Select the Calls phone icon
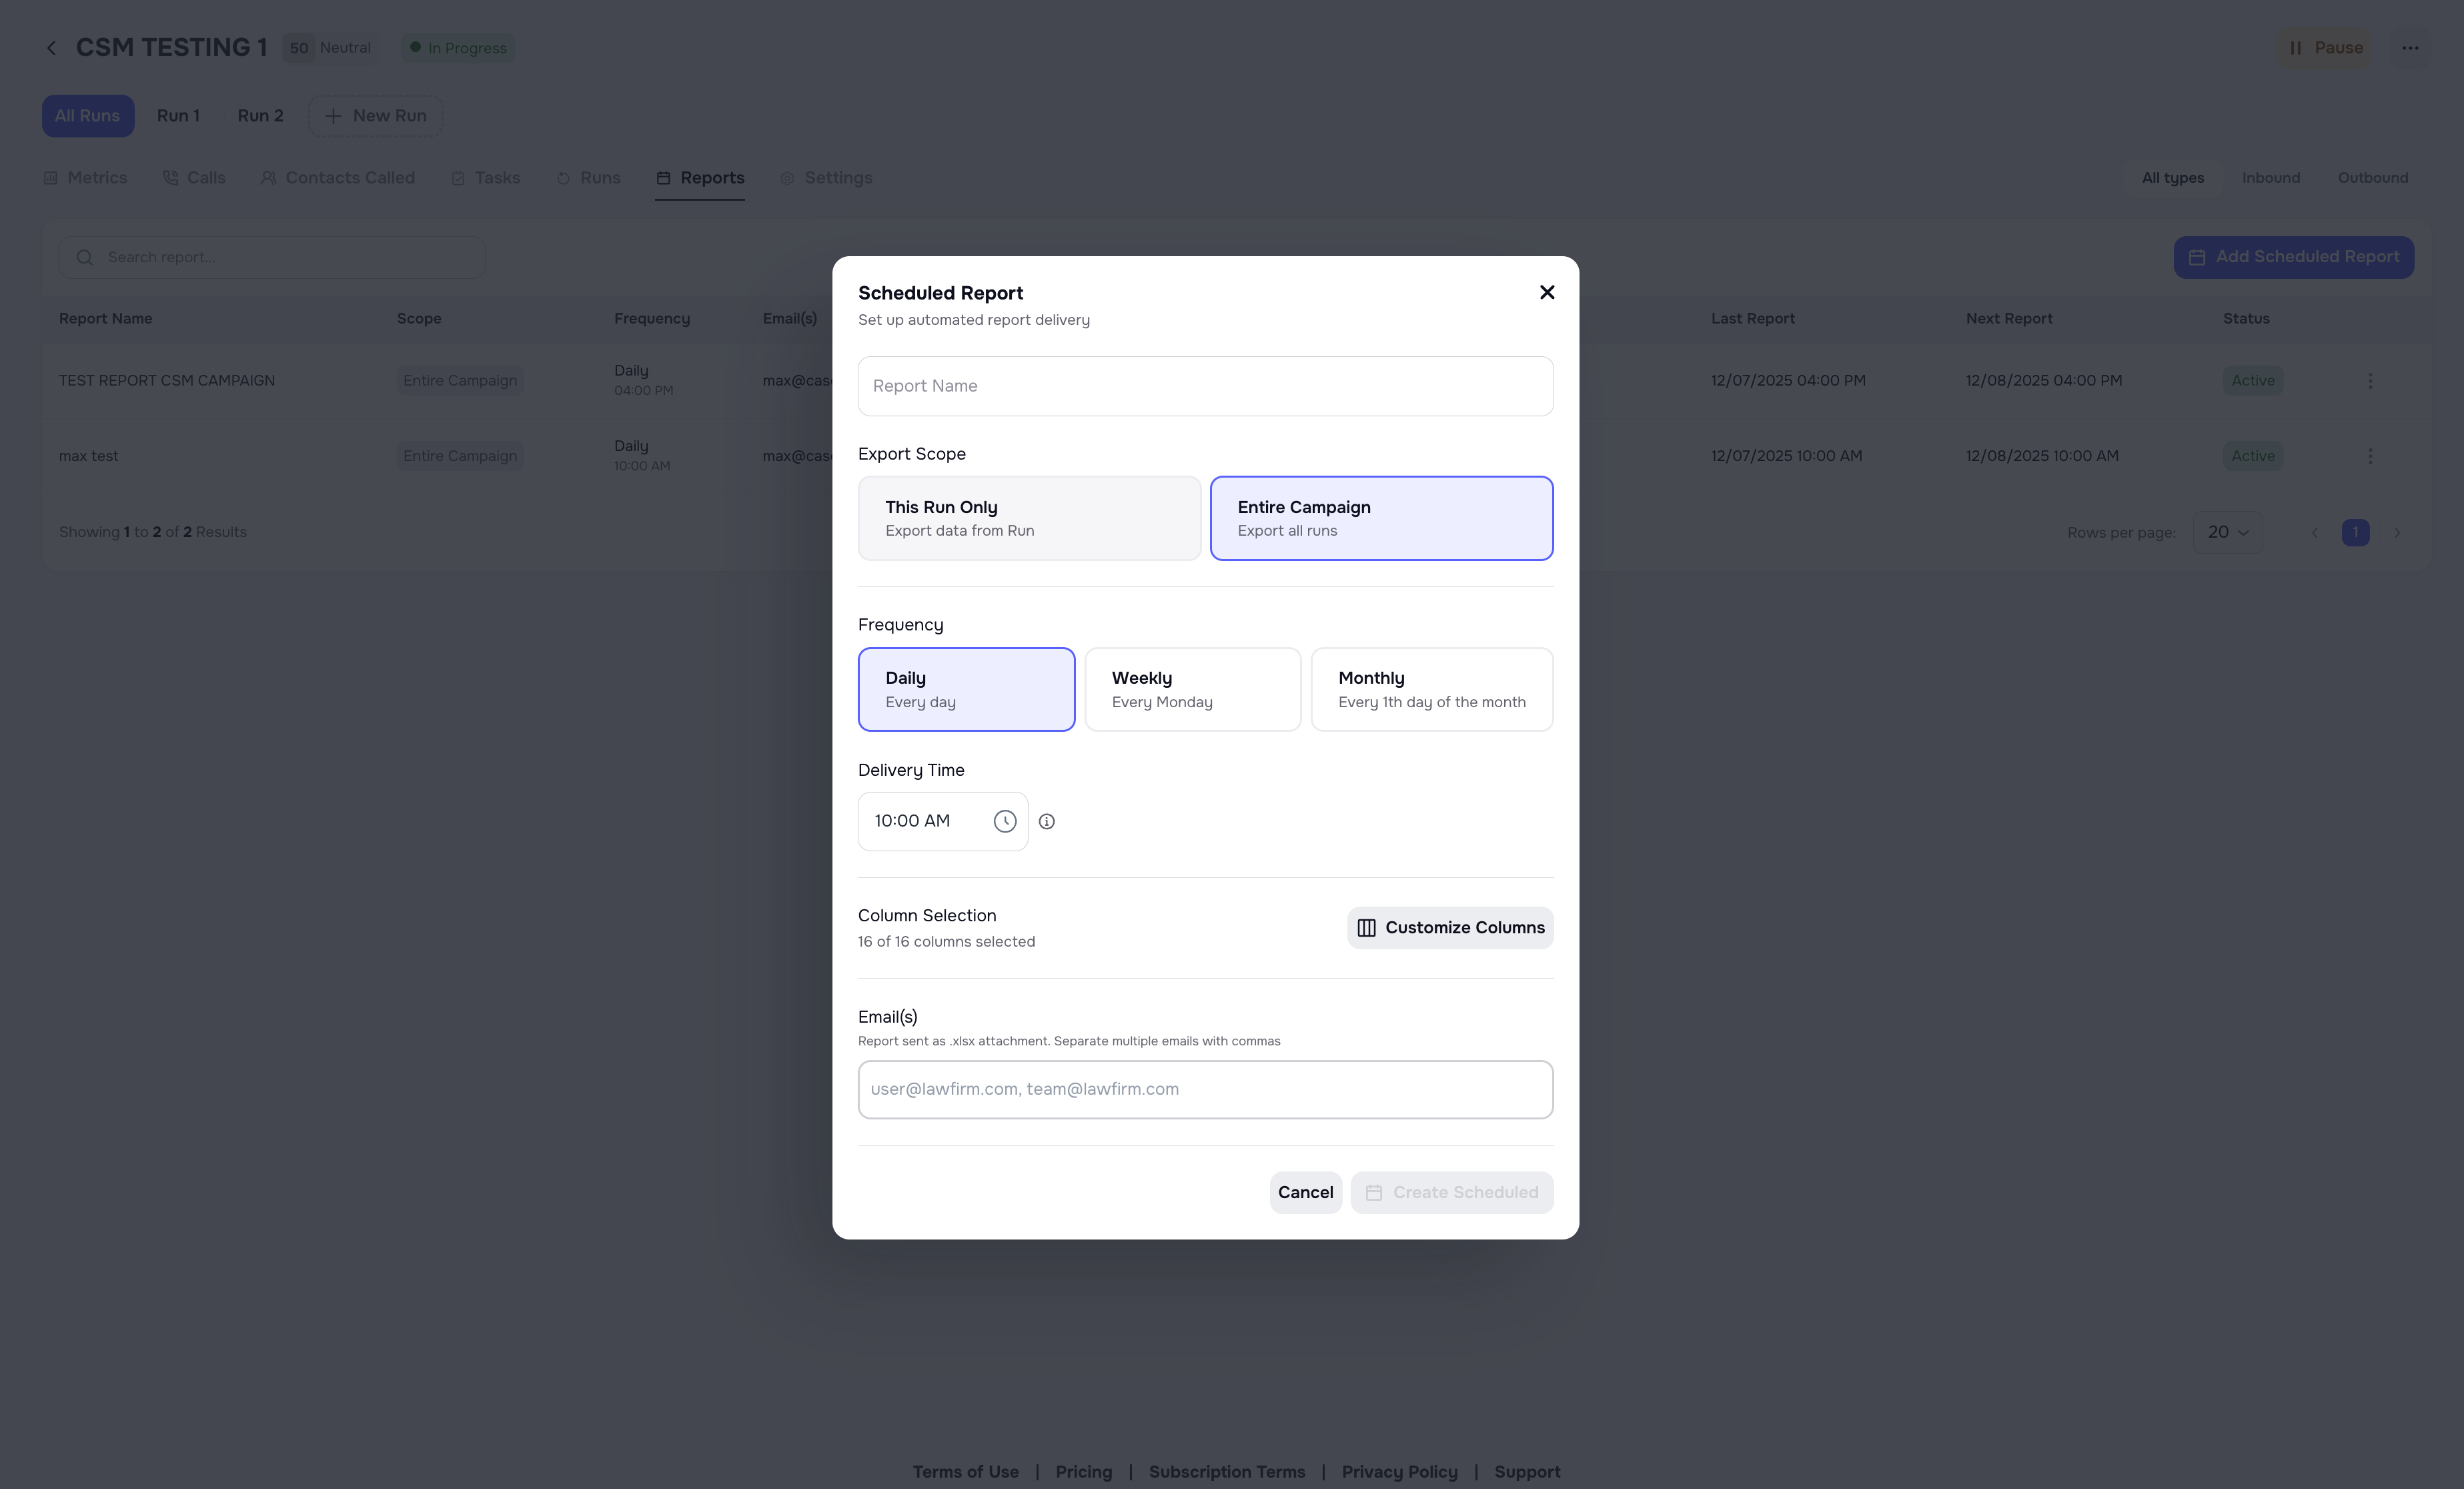 (x=169, y=177)
